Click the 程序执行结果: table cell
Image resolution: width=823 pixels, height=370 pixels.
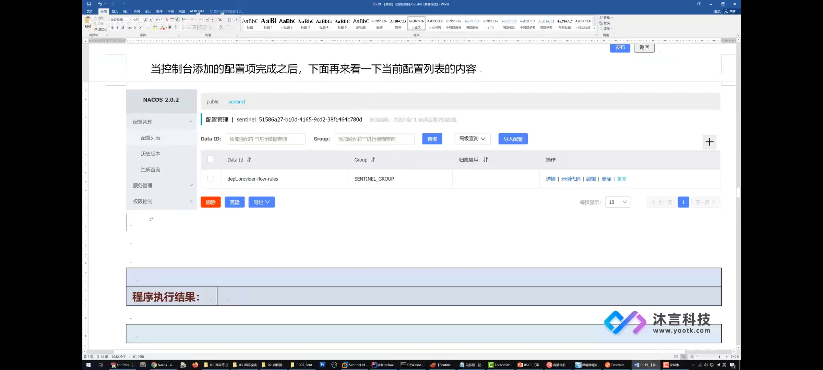171,296
